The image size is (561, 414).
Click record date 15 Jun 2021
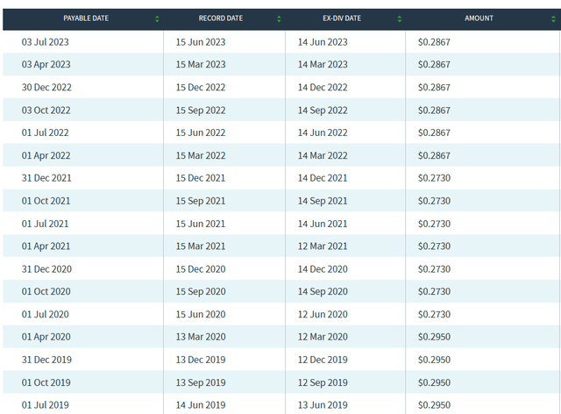click(x=201, y=224)
